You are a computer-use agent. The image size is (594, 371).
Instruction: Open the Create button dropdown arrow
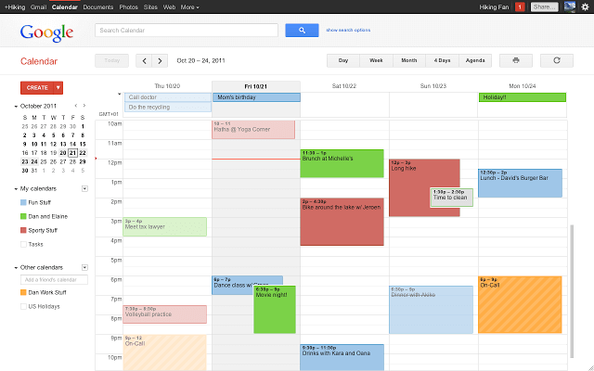click(x=58, y=87)
